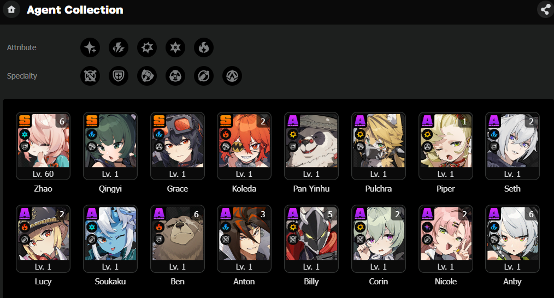Viewport: 554px width, 298px height.
Task: Open the share icon in the header
Action: 545,9
